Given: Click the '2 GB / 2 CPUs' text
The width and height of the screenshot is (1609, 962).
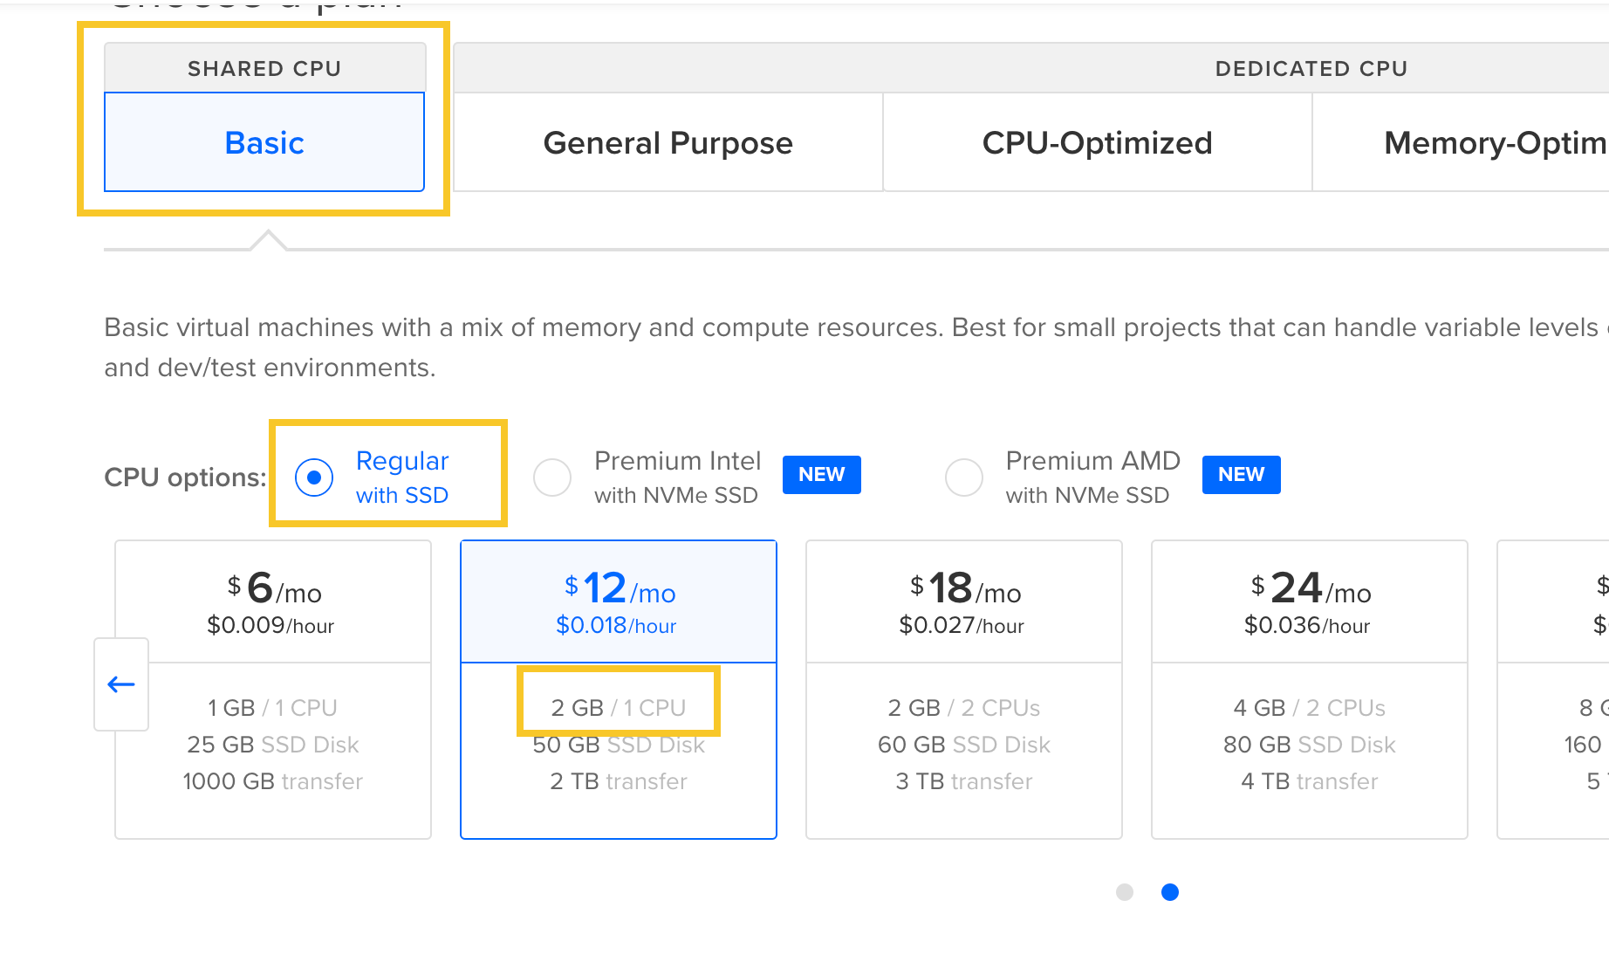Looking at the screenshot, I should [964, 708].
